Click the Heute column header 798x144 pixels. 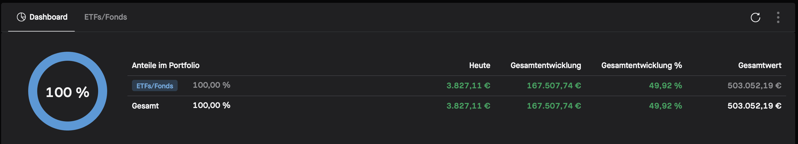pyautogui.click(x=479, y=65)
